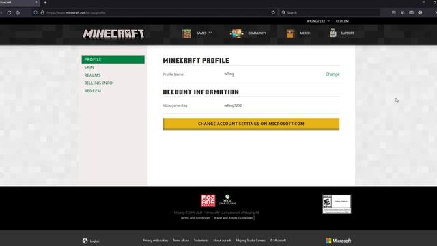Open the site security lock icon
437x246 pixels.
[42, 12]
